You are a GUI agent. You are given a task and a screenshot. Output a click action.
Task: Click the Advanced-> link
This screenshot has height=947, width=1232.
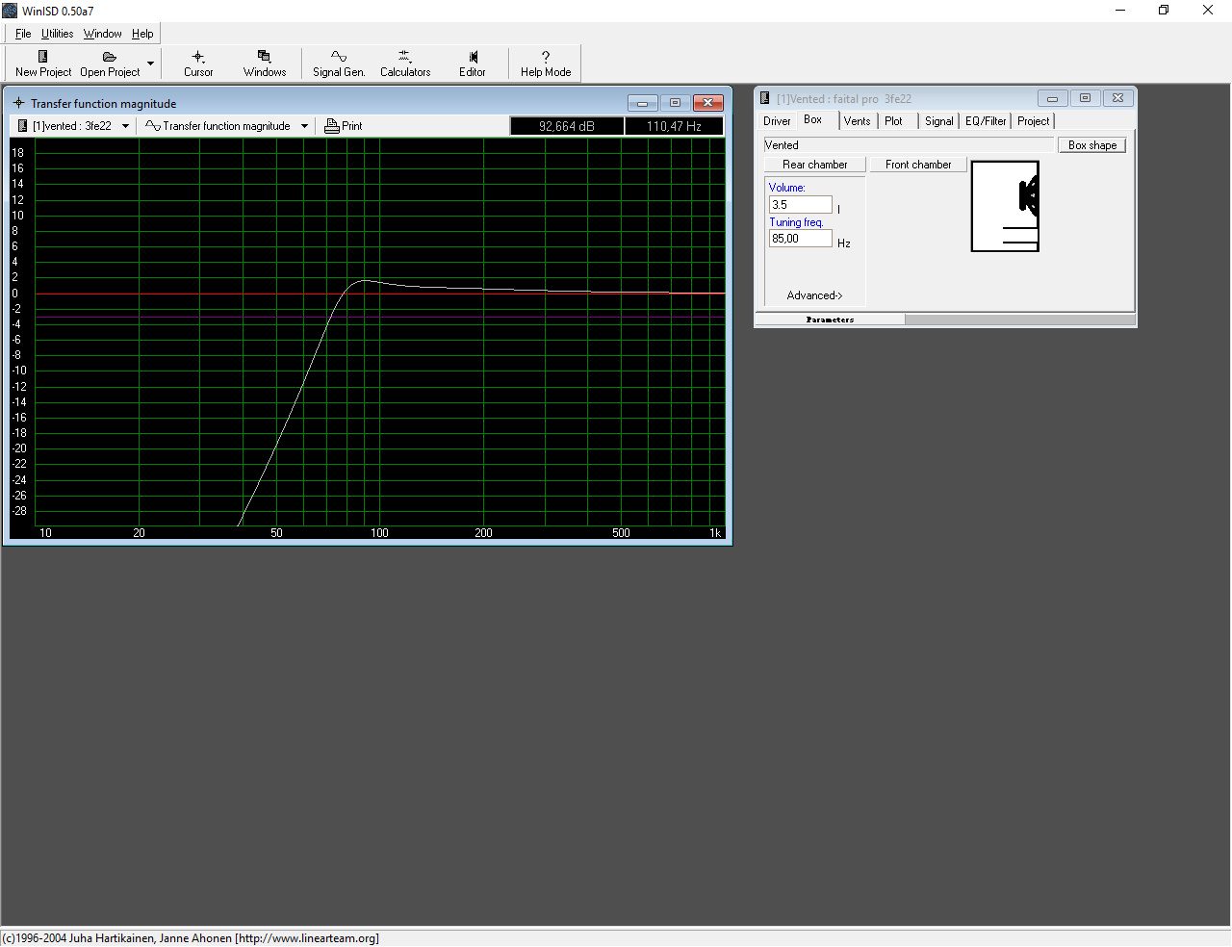coord(814,295)
